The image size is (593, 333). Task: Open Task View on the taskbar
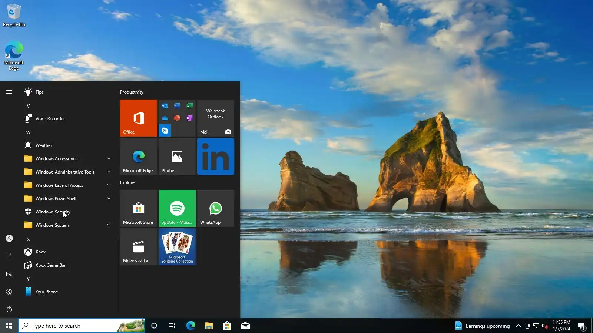coord(172,326)
